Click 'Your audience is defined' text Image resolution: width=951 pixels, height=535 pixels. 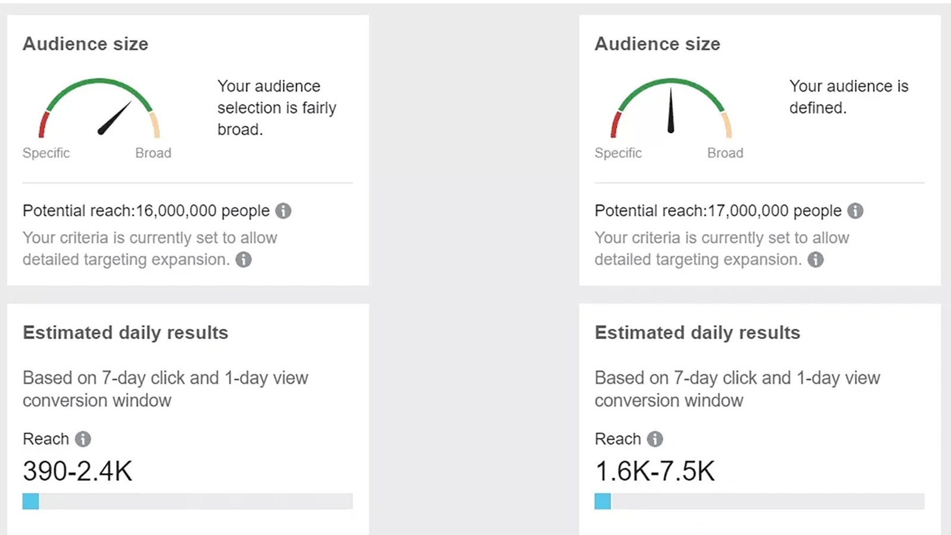point(849,97)
